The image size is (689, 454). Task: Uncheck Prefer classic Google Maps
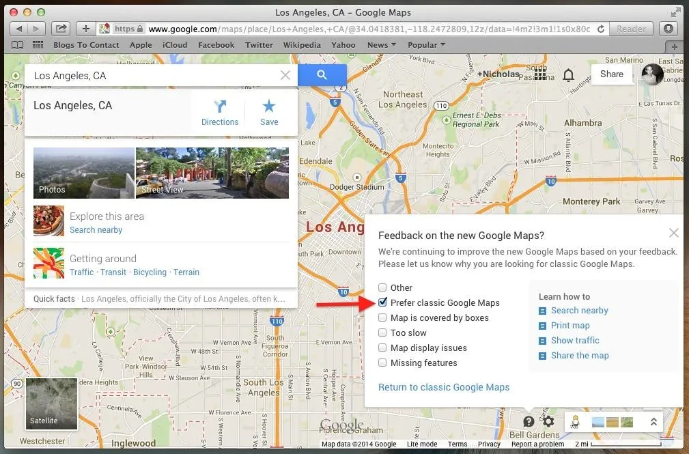(382, 302)
